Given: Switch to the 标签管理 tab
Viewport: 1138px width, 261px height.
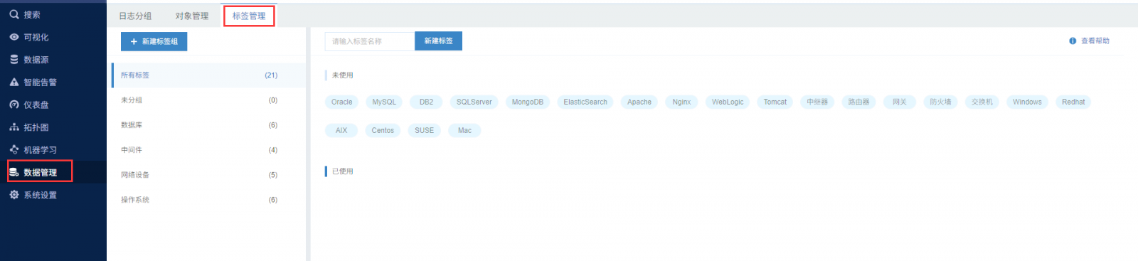Looking at the screenshot, I should [249, 16].
